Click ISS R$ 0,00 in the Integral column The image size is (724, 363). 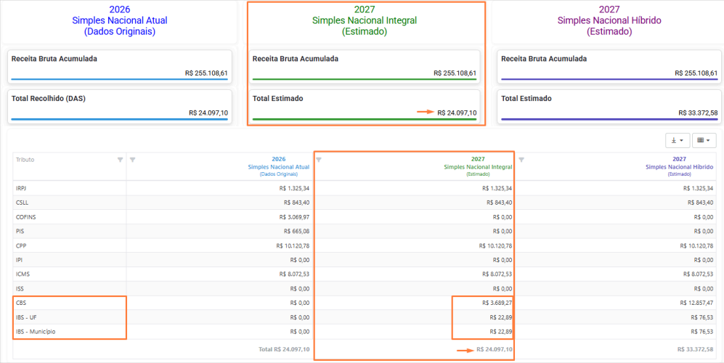coord(502,289)
